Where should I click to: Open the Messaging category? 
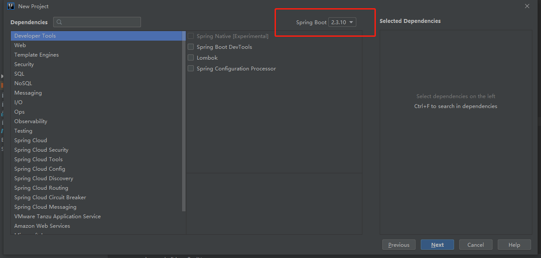tap(96, 93)
